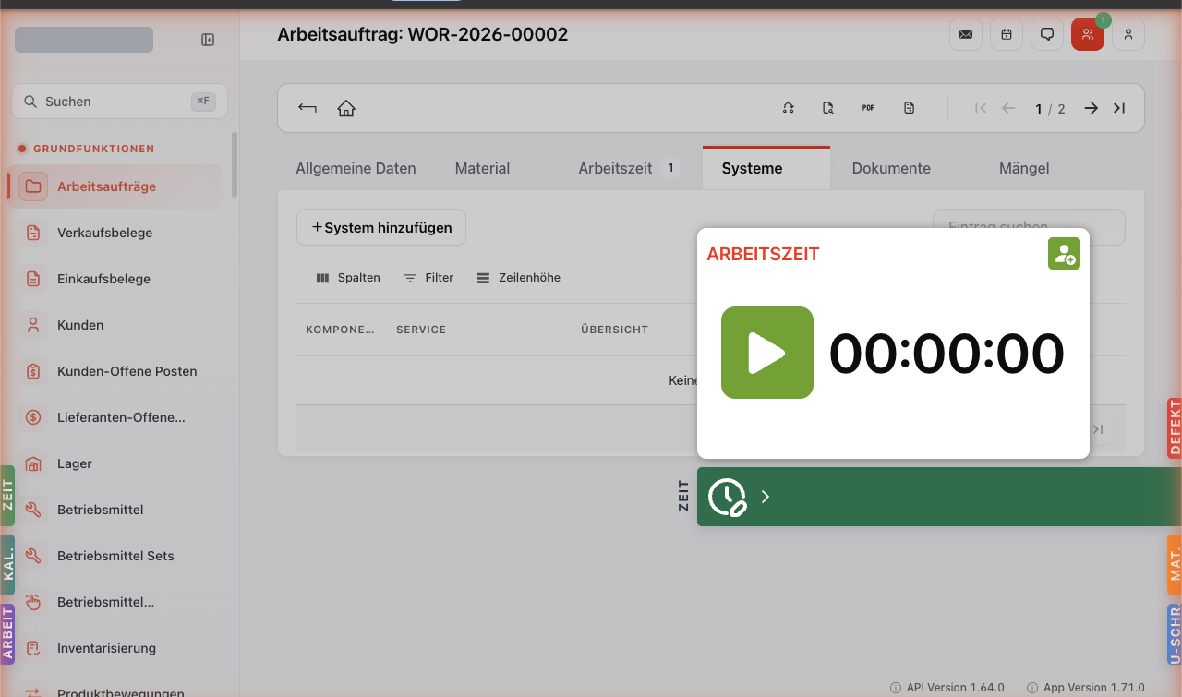Open the Spalten column chooser
Viewport: 1182px width, 697px height.
pyautogui.click(x=348, y=277)
